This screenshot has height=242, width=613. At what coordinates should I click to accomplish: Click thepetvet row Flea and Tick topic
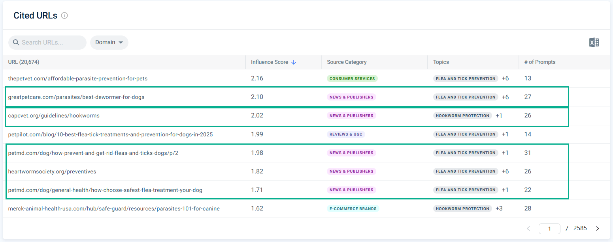click(466, 78)
